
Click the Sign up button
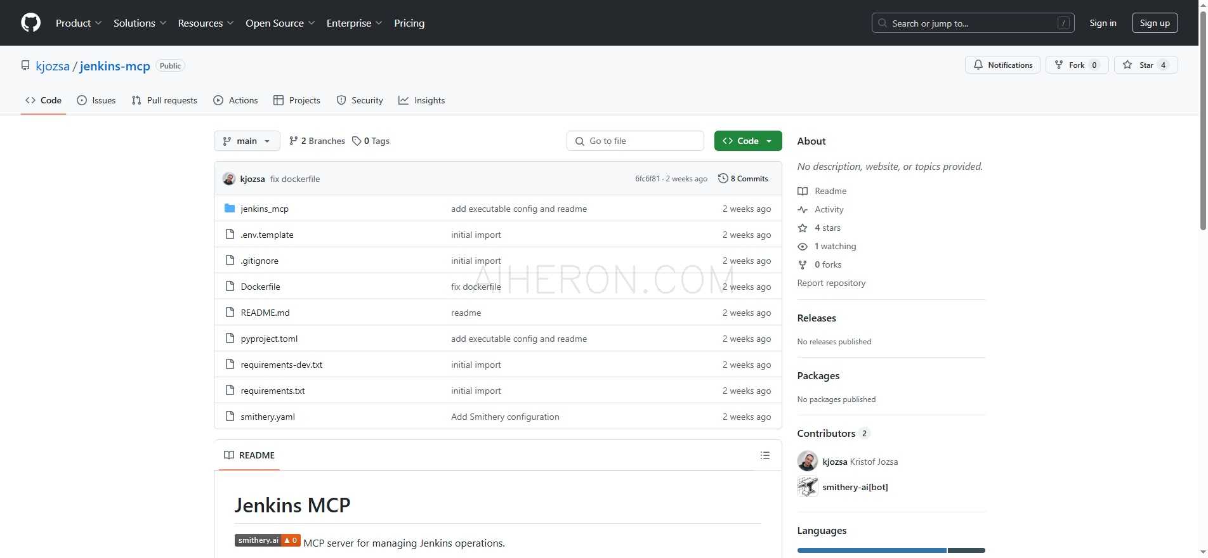click(1155, 23)
